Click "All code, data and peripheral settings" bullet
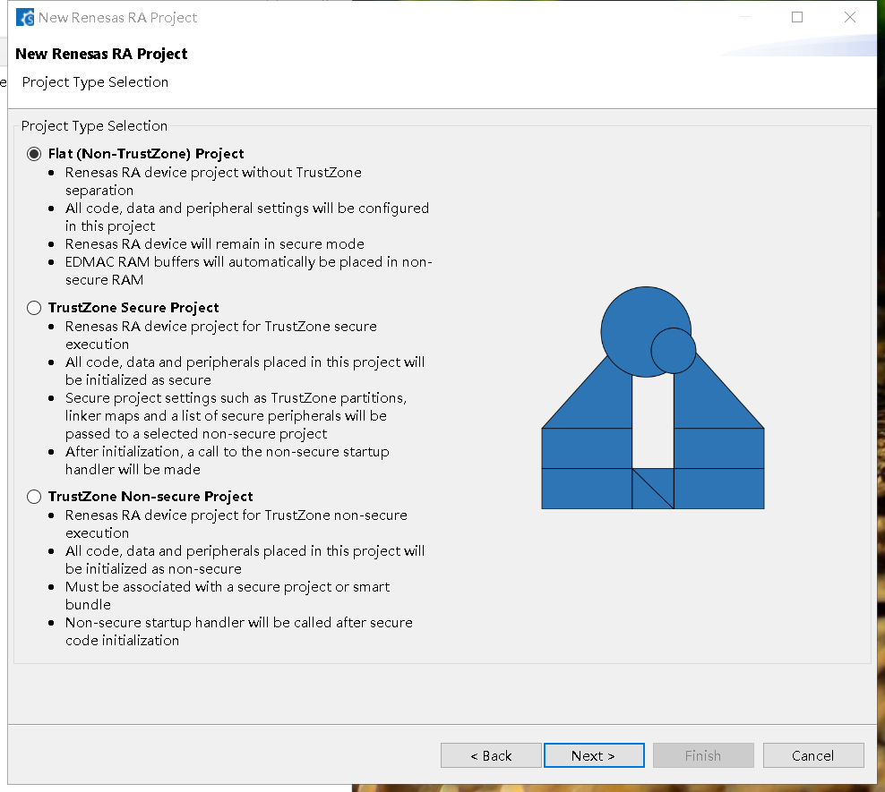Screen dimensions: 885x792 (247, 217)
